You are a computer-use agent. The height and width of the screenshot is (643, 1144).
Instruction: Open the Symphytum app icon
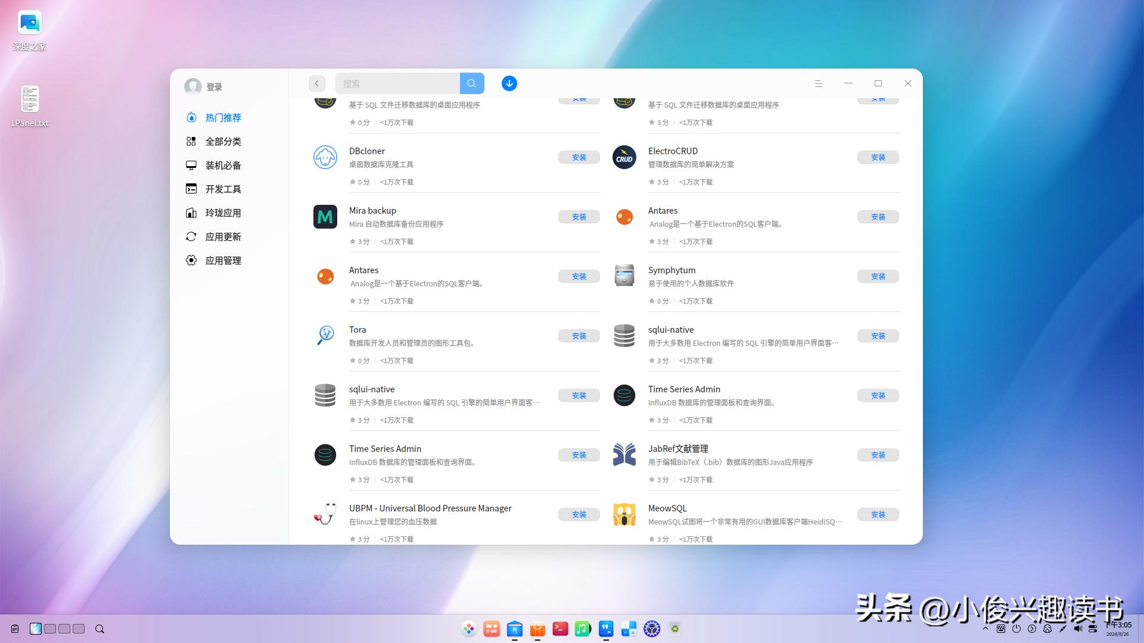point(624,276)
